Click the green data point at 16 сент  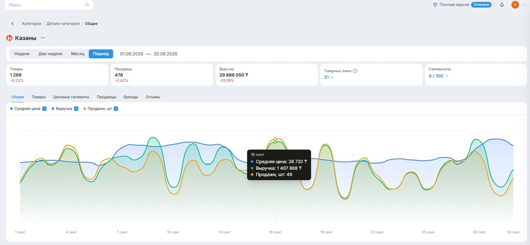[275, 142]
